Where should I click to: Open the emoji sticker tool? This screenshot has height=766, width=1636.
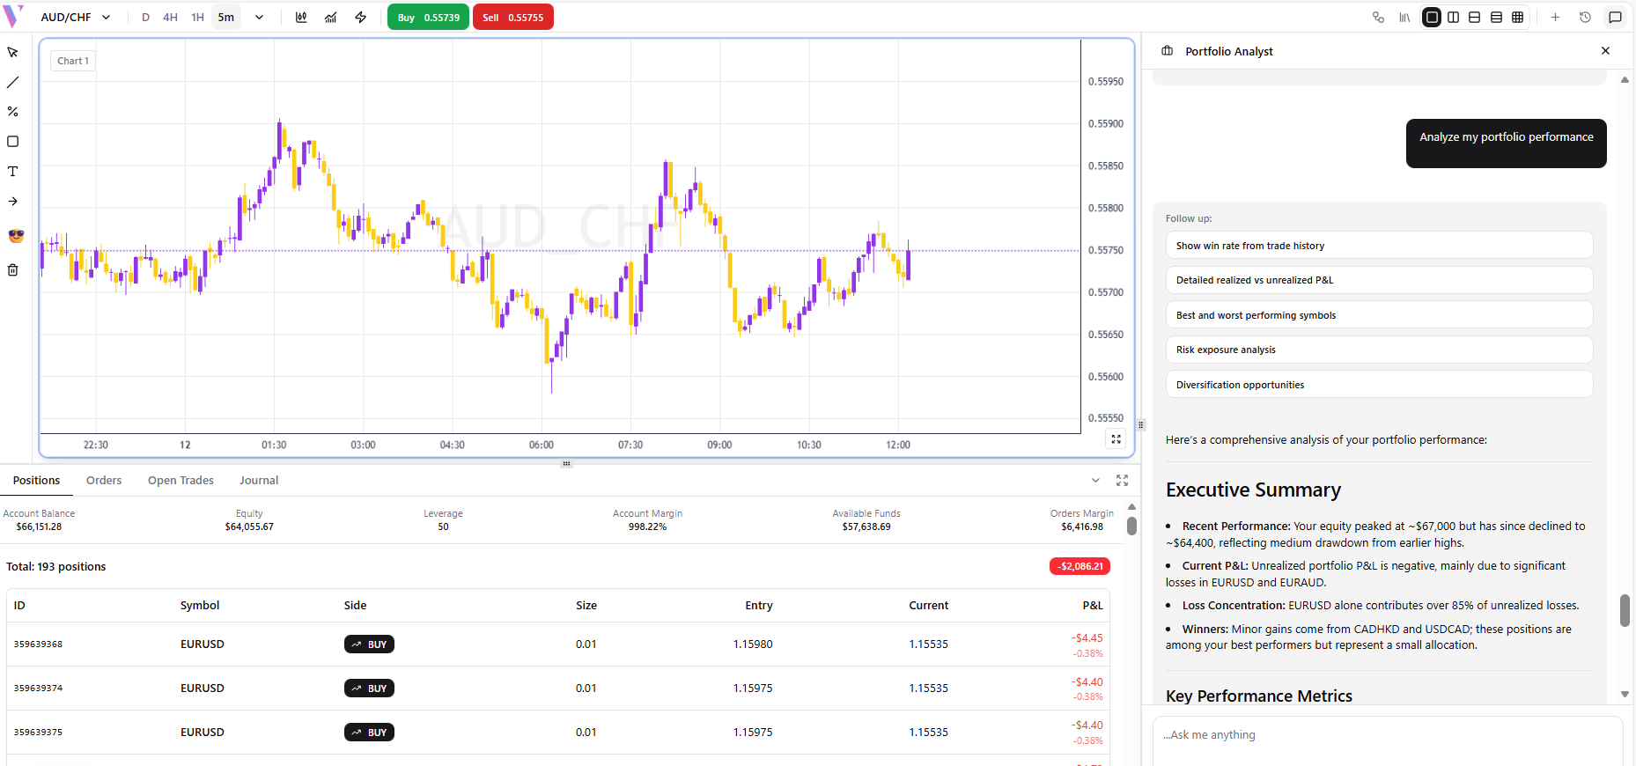pos(15,236)
